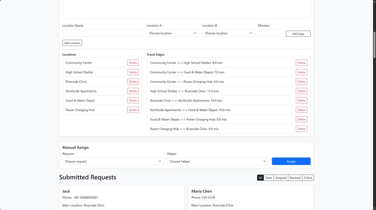Select the All requests filter tab
The width and height of the screenshot is (376, 210).
click(260, 178)
